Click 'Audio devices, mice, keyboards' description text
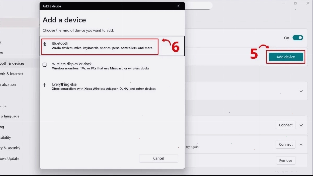The height and width of the screenshot is (176, 313). (102, 48)
